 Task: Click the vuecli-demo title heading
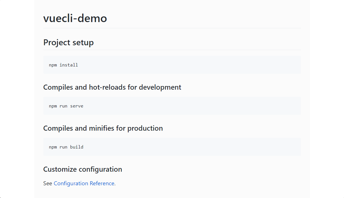[x=75, y=18]
